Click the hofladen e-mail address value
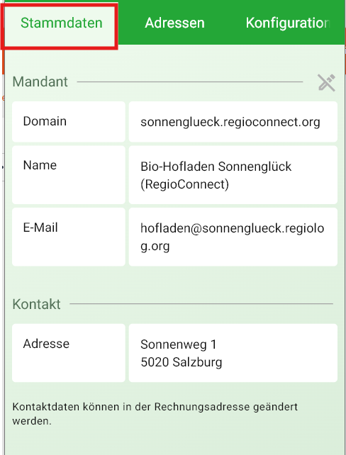Screen dimensions: 346x455 [233, 237]
